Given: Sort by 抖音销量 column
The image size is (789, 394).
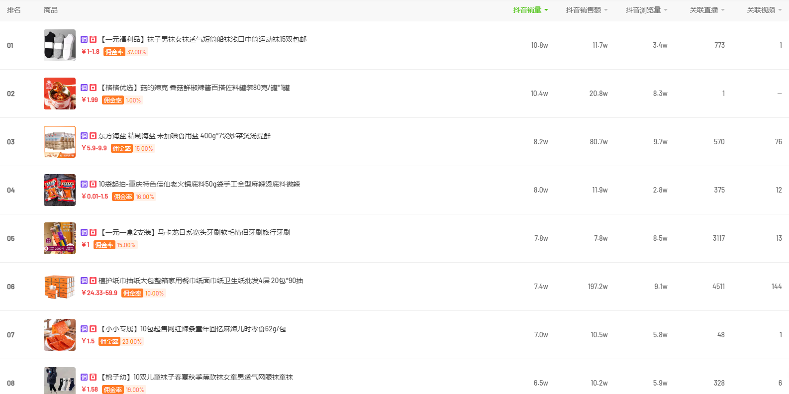Looking at the screenshot, I should (530, 10).
